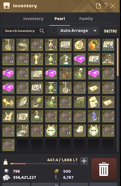Click the Search inventory field

point(25,31)
